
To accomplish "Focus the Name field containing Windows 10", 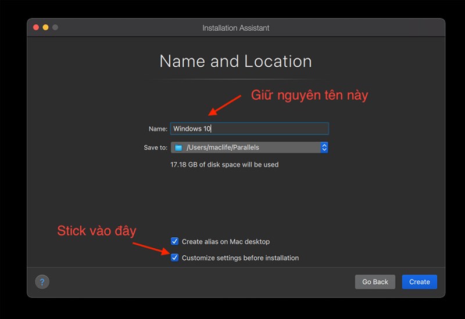I will tap(250, 129).
